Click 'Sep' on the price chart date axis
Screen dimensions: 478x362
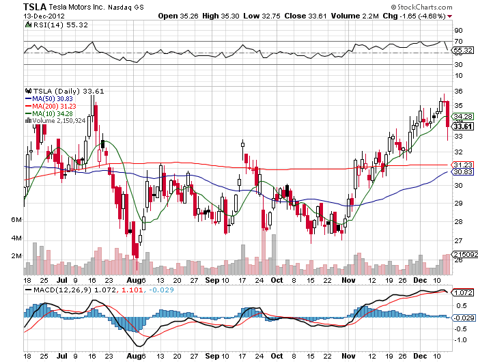212,280
